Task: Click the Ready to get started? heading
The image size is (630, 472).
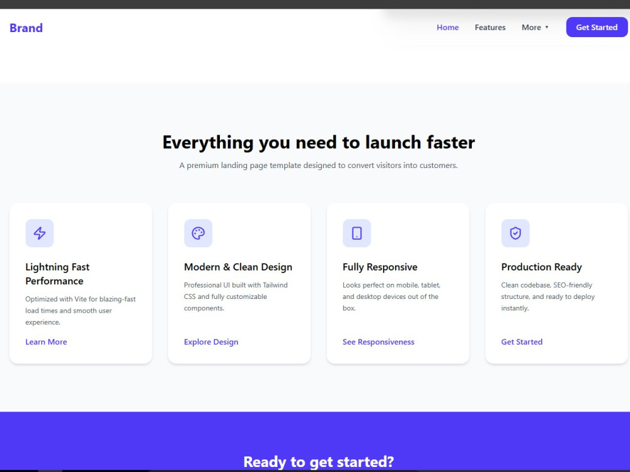Action: tap(319, 462)
